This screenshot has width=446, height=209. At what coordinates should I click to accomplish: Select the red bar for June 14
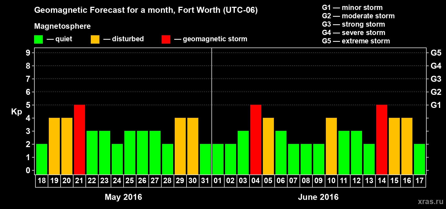[x=382, y=140]
